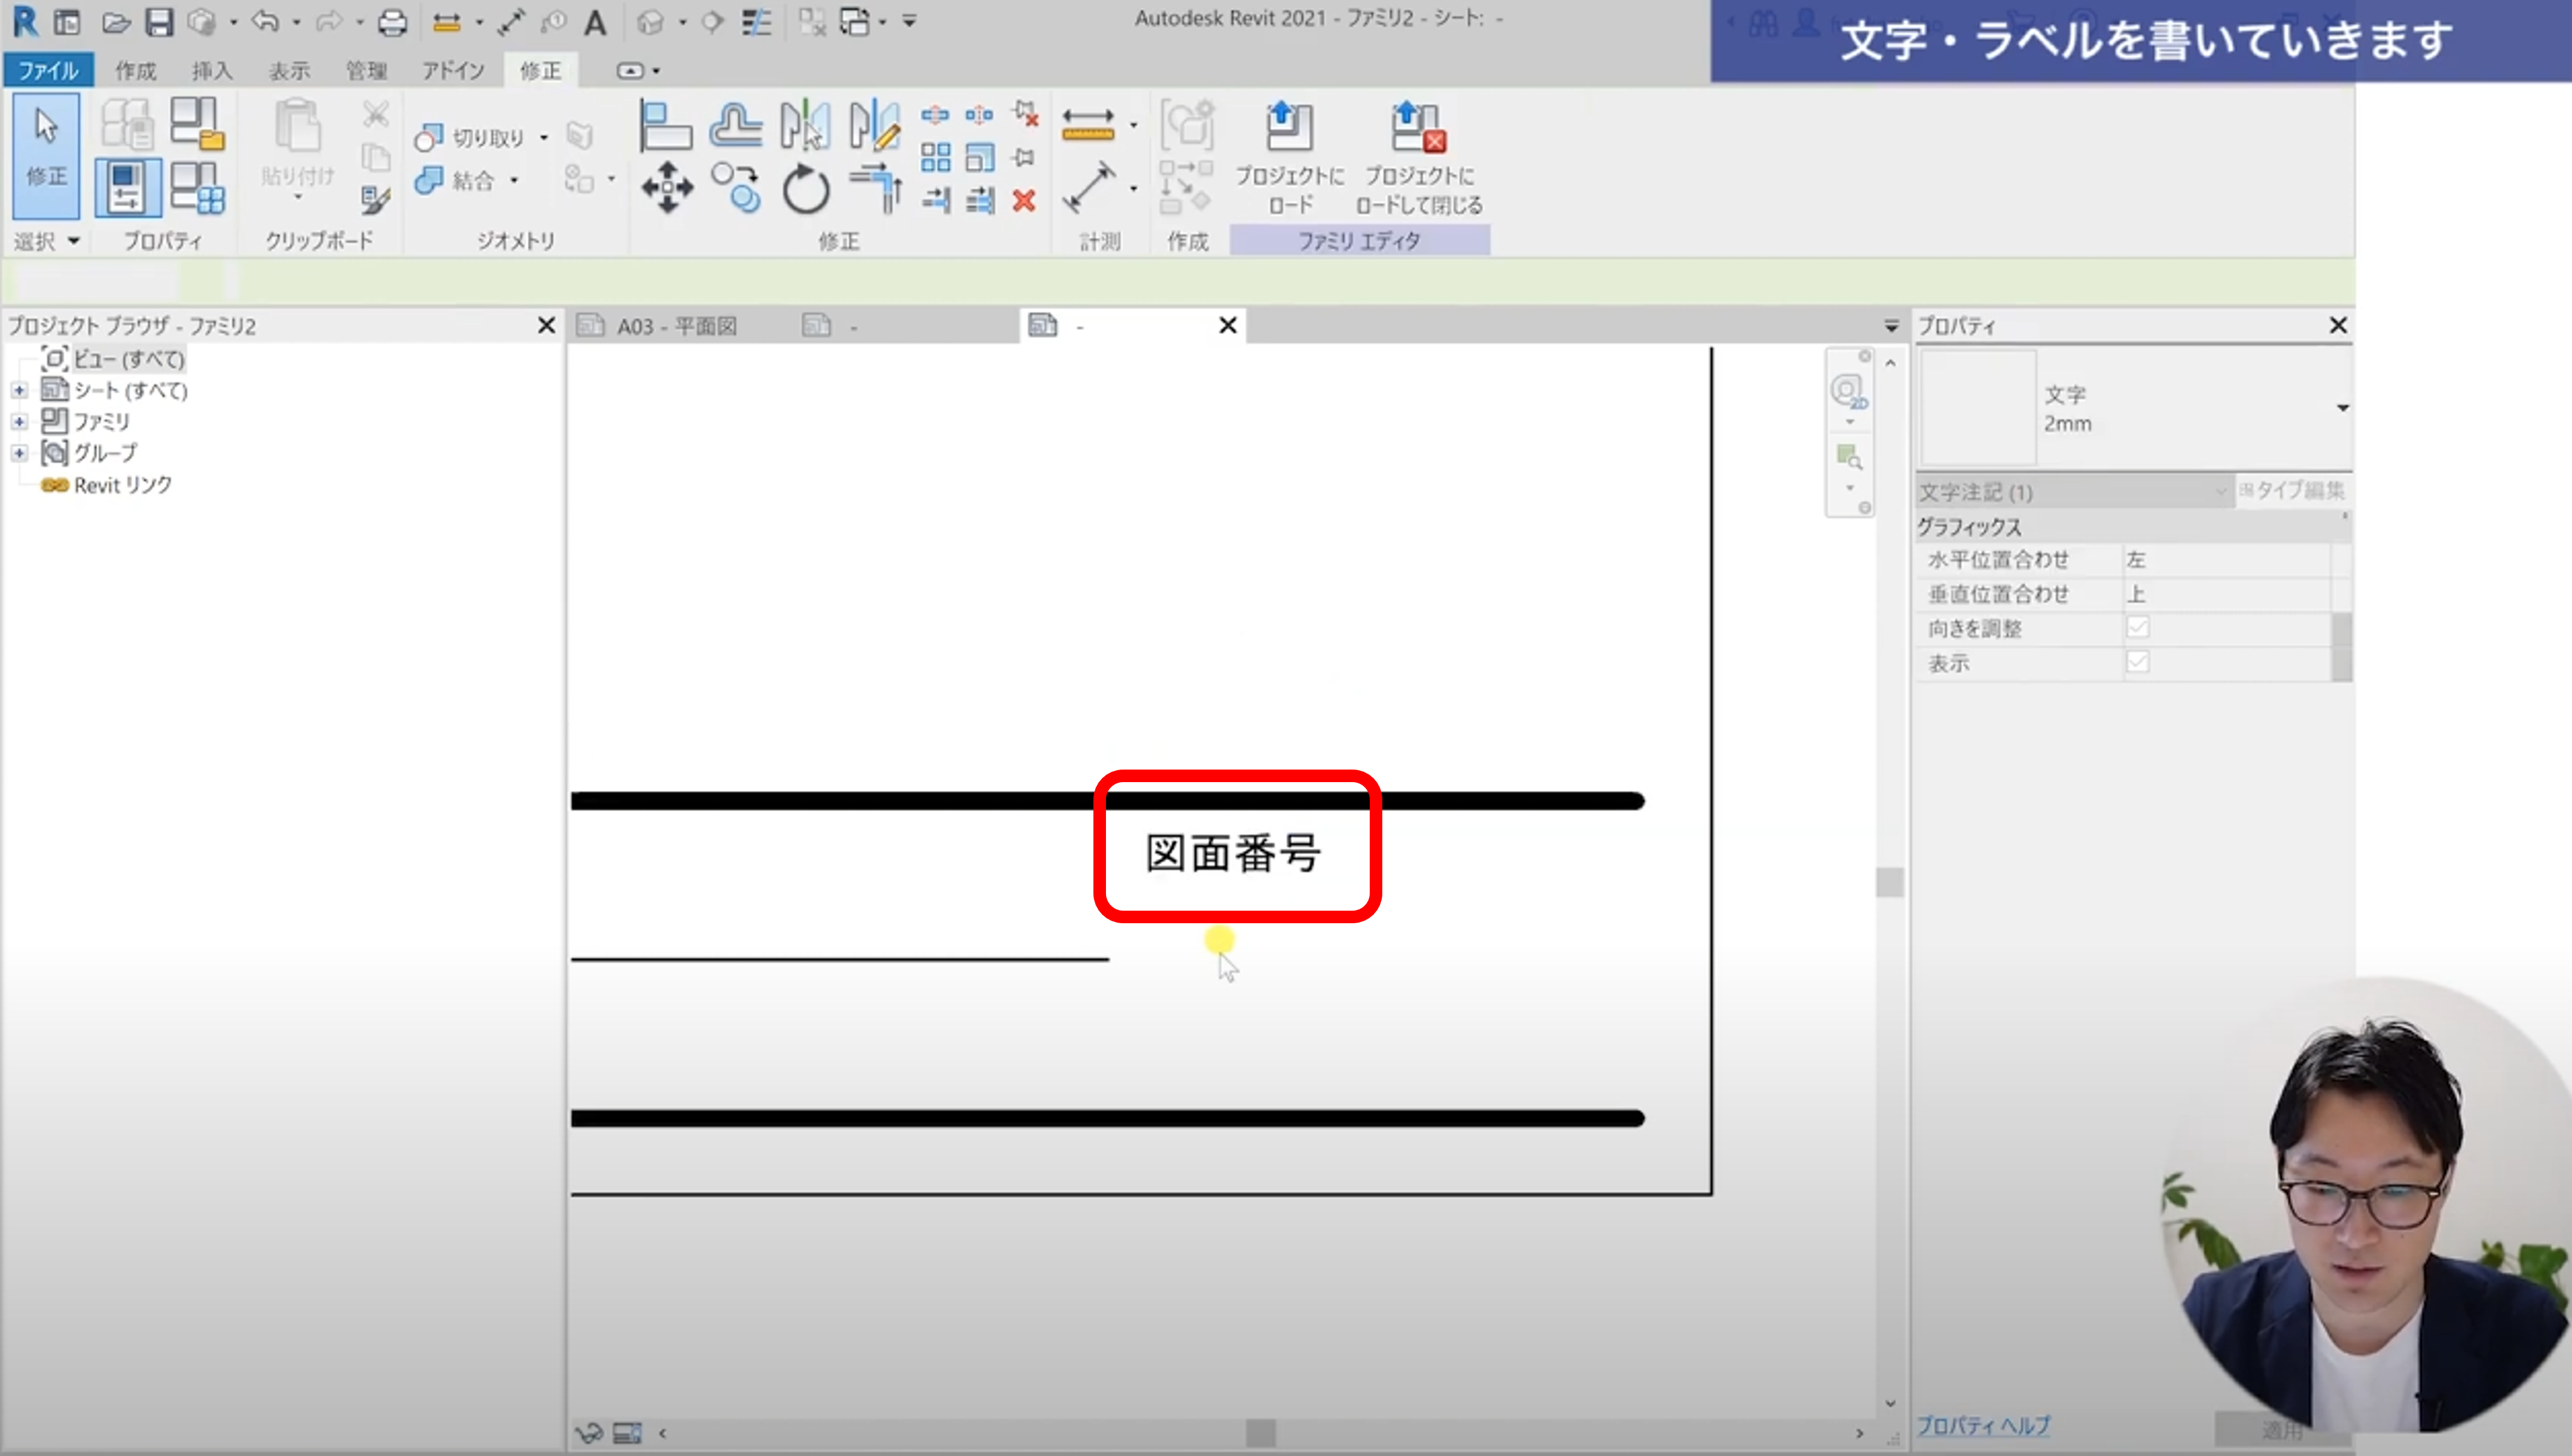Switch to the A03 - 平面図 view tab
The image size is (2572, 1456).
[x=676, y=326]
